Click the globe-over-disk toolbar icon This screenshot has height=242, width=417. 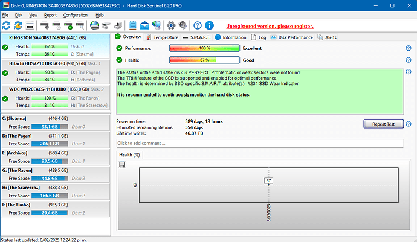coord(94,25)
